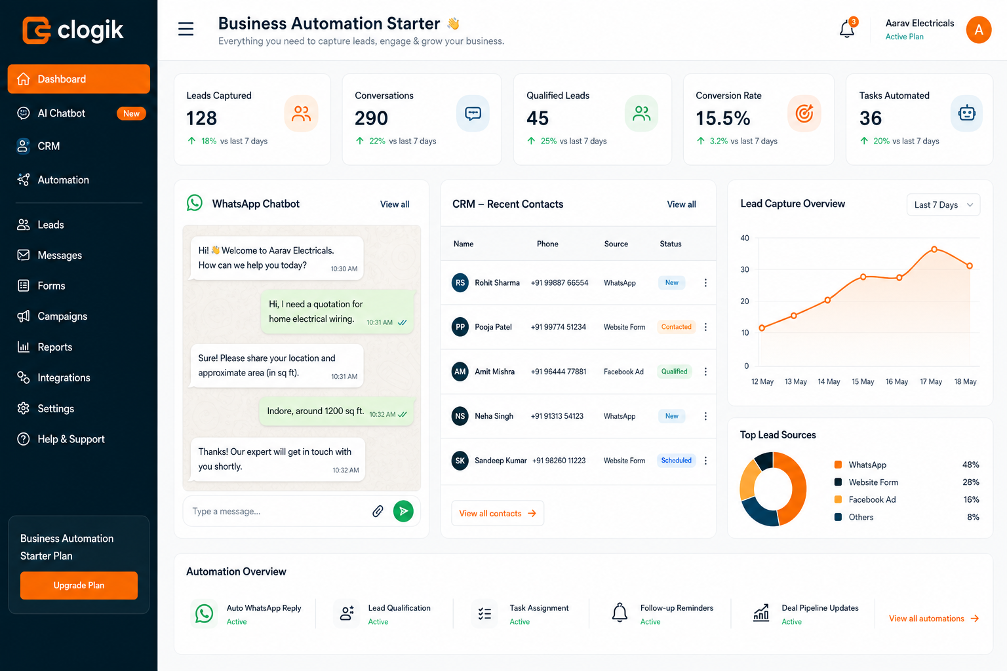
Task: Click the clogik logo
Action: pyautogui.click(x=73, y=30)
